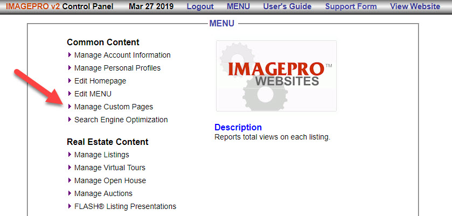Click arrow bullet beside Manage Personal Profiles
The height and width of the screenshot is (216, 452).
pyautogui.click(x=69, y=67)
